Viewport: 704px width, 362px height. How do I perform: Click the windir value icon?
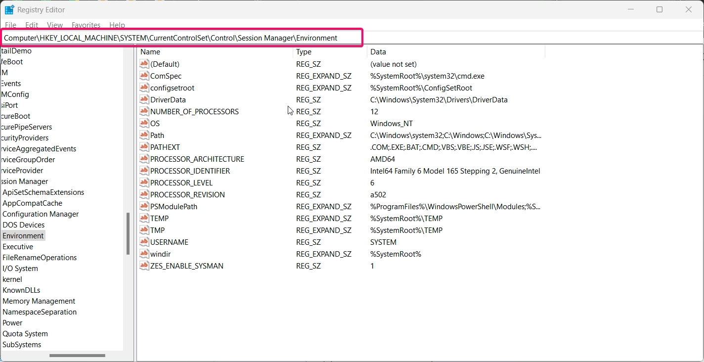[144, 254]
